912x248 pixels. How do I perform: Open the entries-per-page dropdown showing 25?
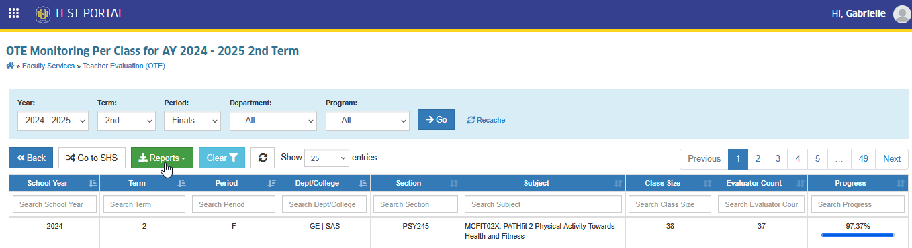pyautogui.click(x=326, y=158)
